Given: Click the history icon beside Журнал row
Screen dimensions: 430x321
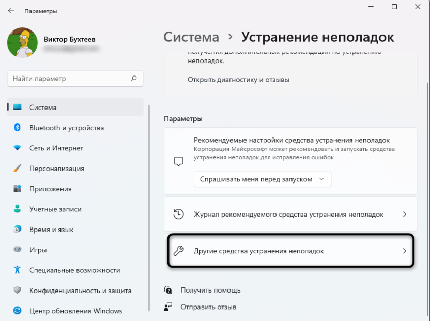Looking at the screenshot, I should [178, 214].
